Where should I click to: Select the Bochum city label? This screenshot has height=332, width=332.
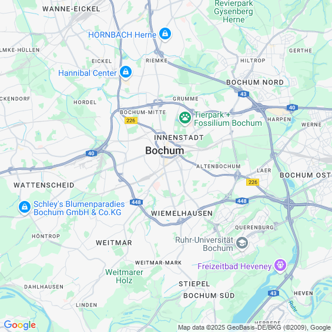click(165, 150)
